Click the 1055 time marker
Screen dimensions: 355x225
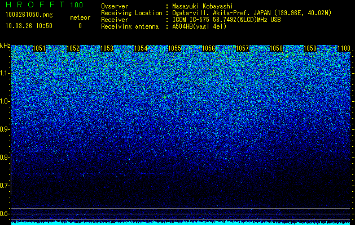pyautogui.click(x=175, y=48)
